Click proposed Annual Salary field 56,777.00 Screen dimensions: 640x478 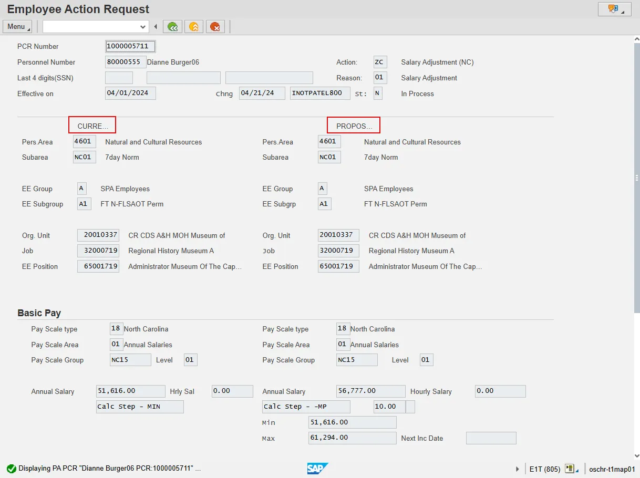pyautogui.click(x=370, y=391)
